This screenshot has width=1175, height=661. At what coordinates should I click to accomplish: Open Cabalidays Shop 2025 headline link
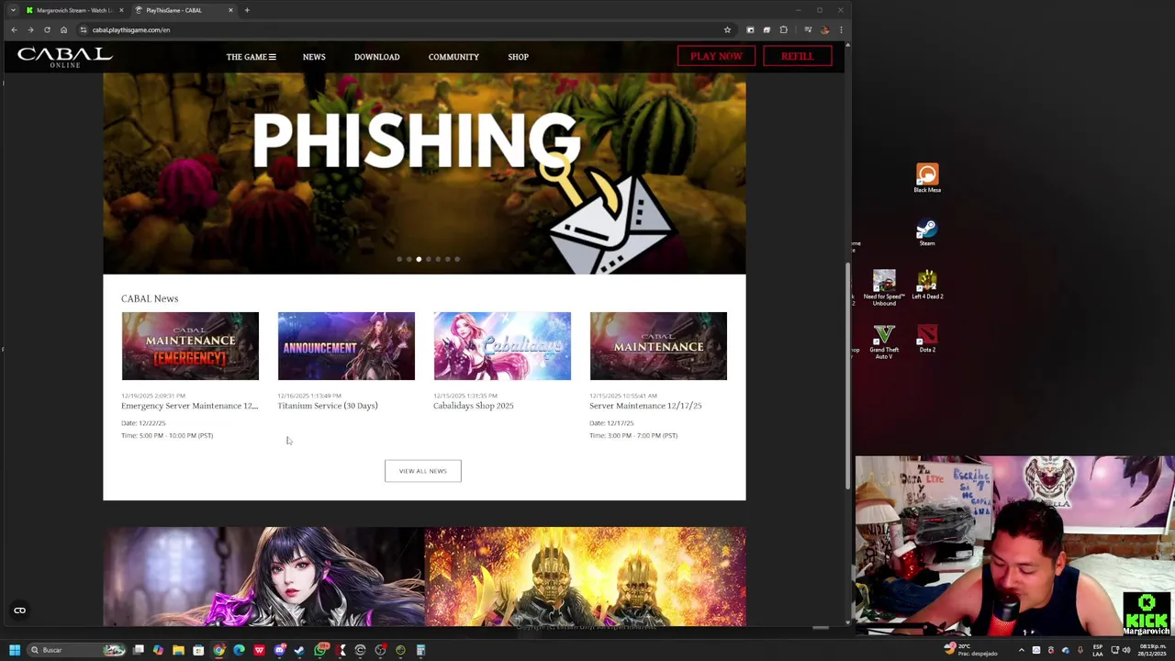[473, 406]
